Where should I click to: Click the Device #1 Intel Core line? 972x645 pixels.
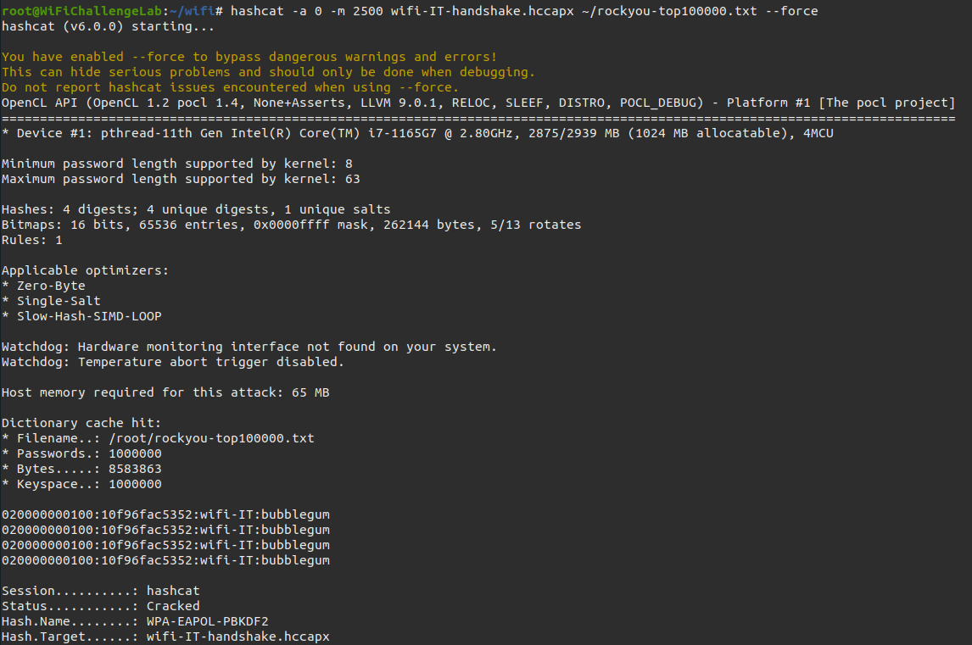click(417, 133)
